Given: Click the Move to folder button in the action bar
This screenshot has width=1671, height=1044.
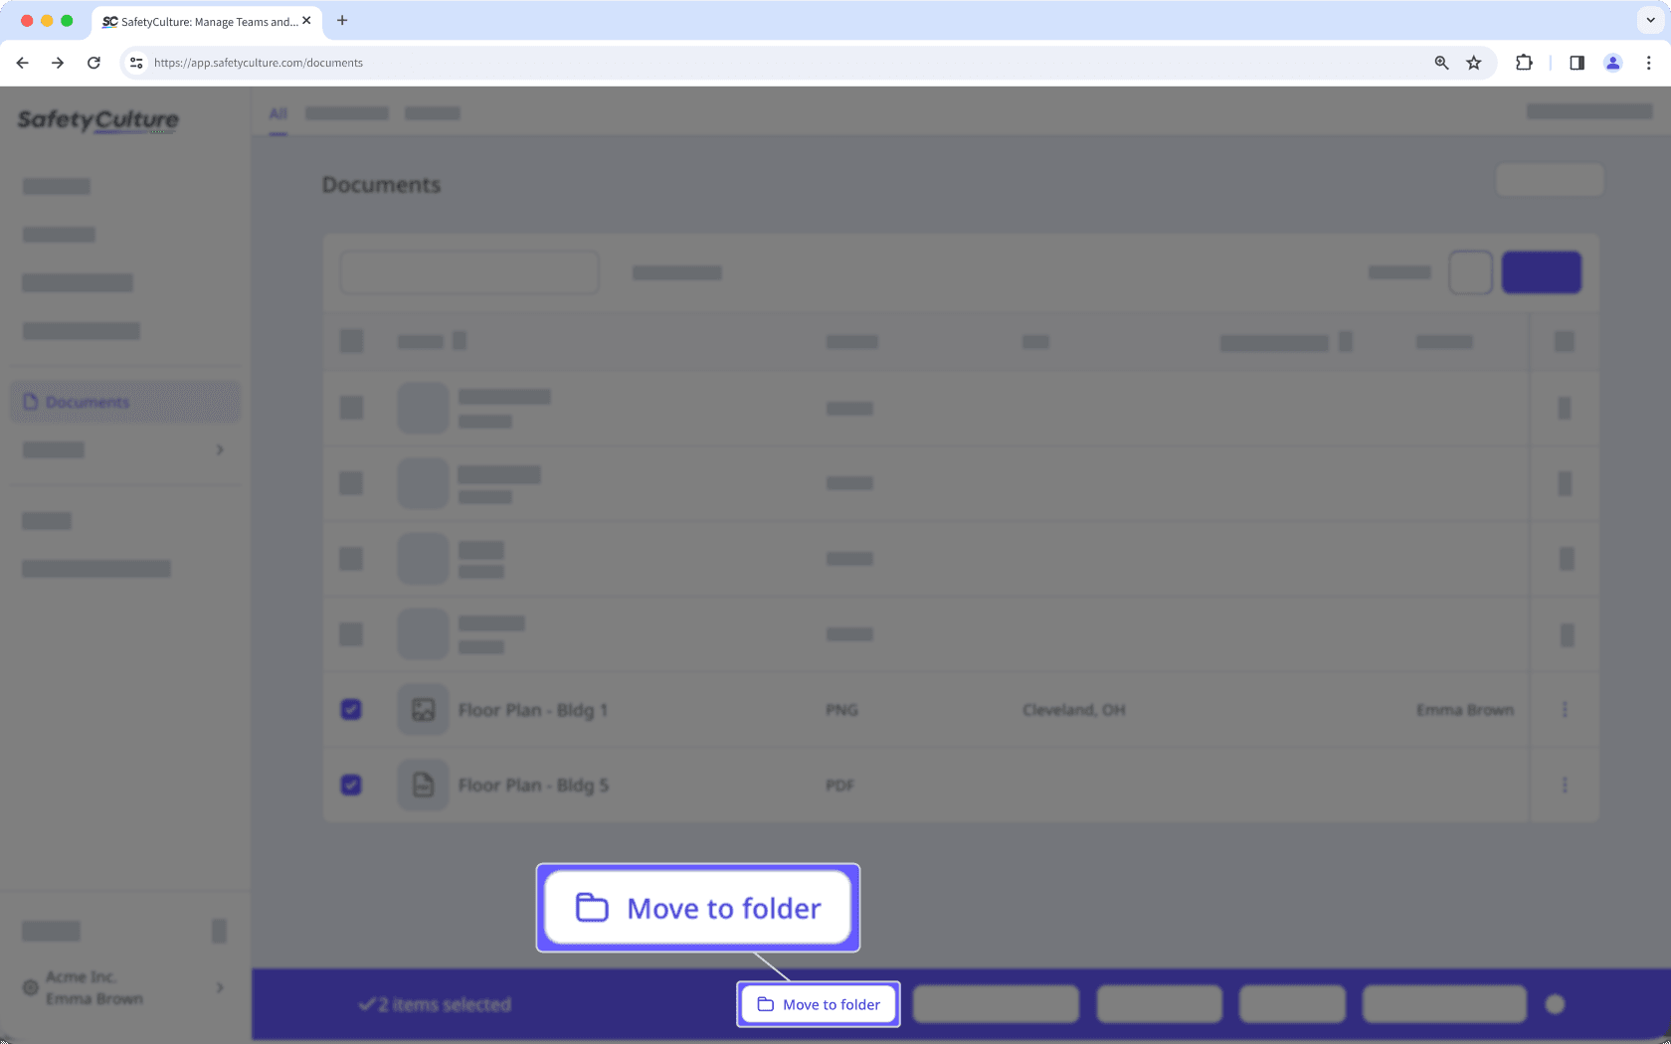Looking at the screenshot, I should (818, 1004).
